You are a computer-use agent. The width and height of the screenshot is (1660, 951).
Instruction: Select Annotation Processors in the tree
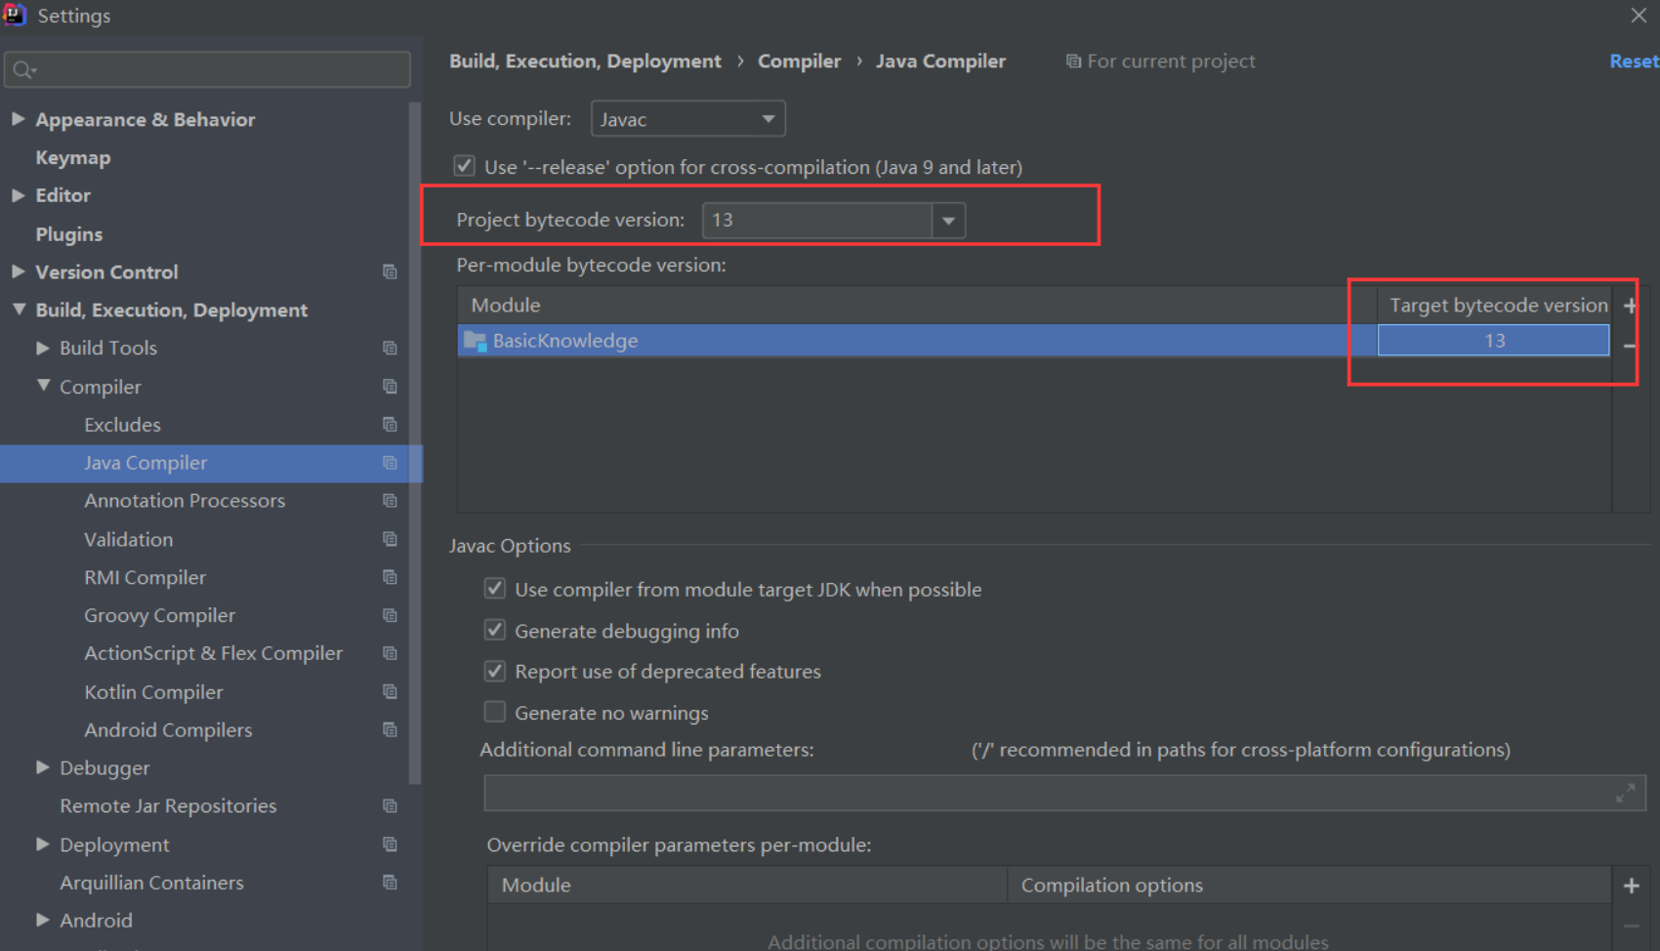click(185, 501)
